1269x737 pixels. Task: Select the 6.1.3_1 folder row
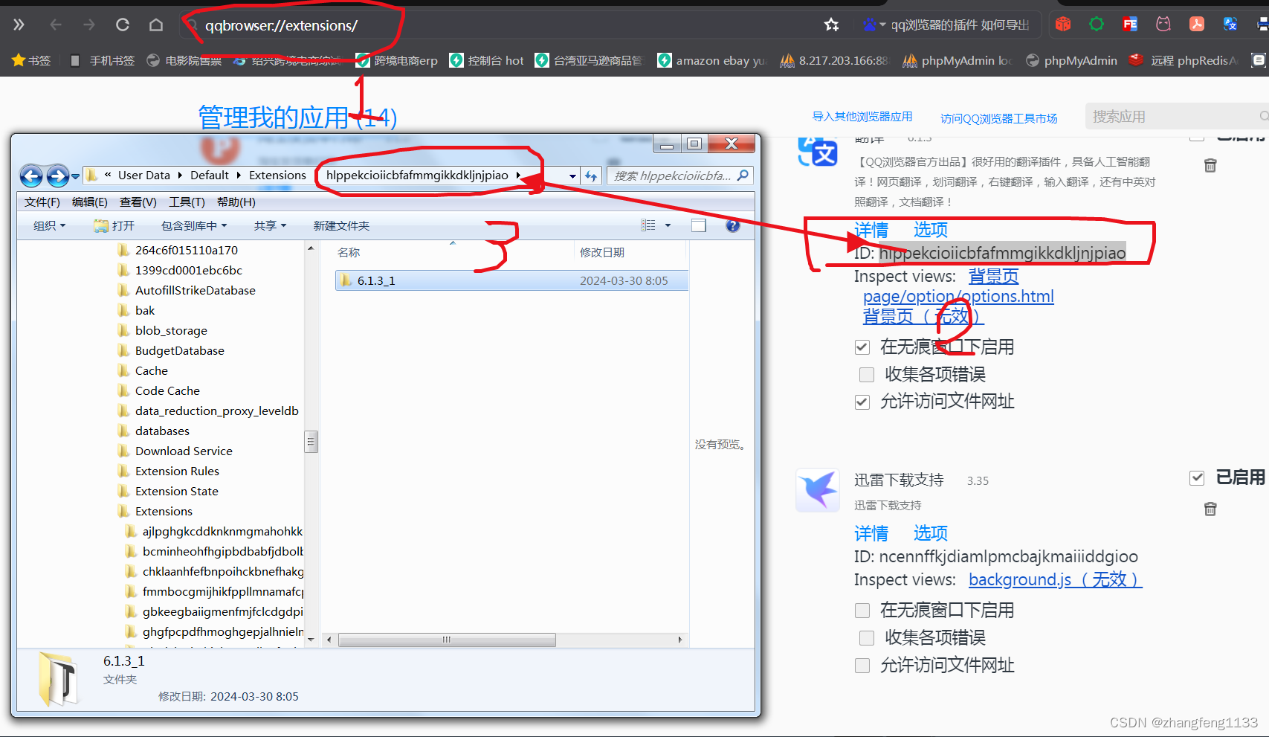pos(511,280)
